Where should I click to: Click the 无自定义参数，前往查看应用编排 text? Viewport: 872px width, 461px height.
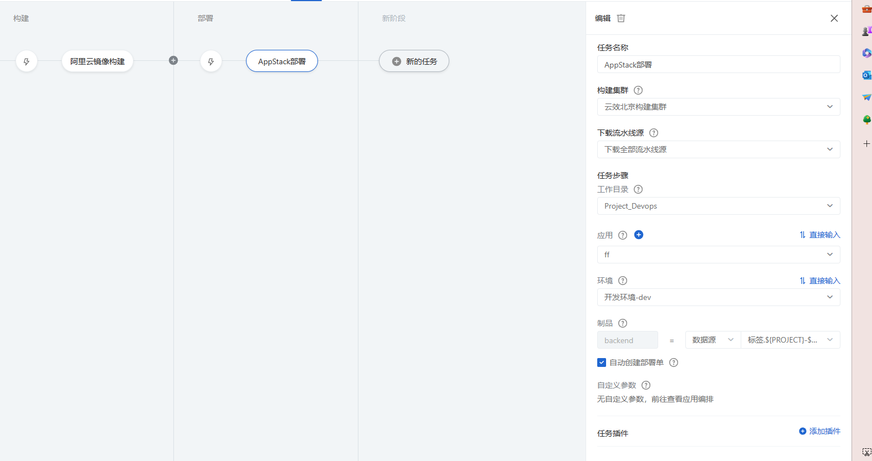(x=655, y=399)
